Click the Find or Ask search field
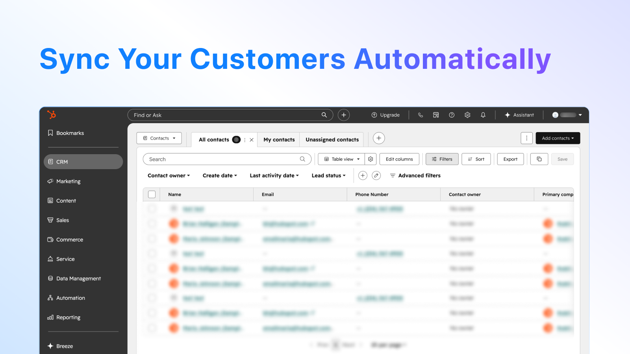The width and height of the screenshot is (630, 354). [230, 115]
